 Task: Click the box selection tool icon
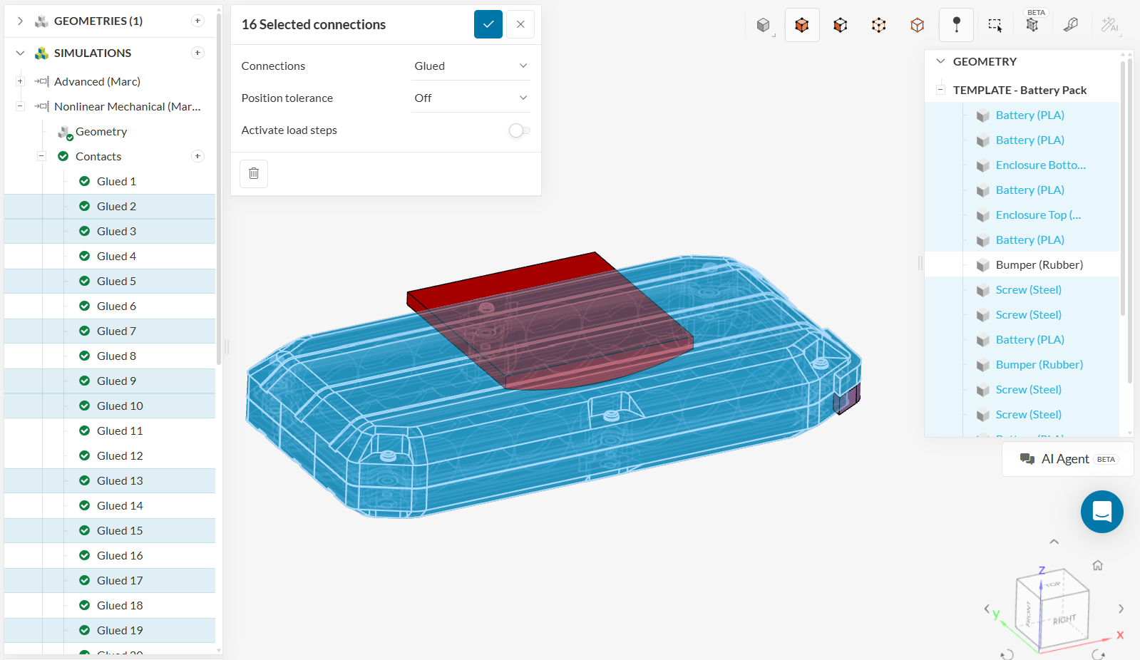[995, 25]
